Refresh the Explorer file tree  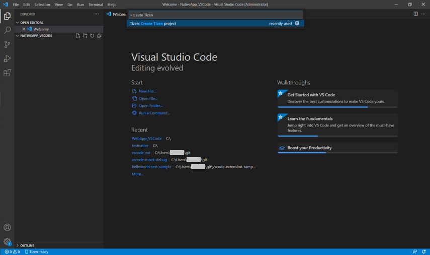click(x=92, y=36)
